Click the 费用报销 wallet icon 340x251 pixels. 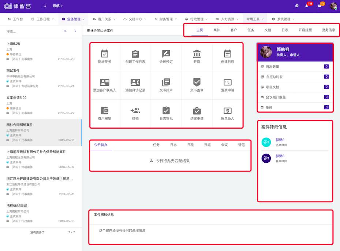point(105,111)
